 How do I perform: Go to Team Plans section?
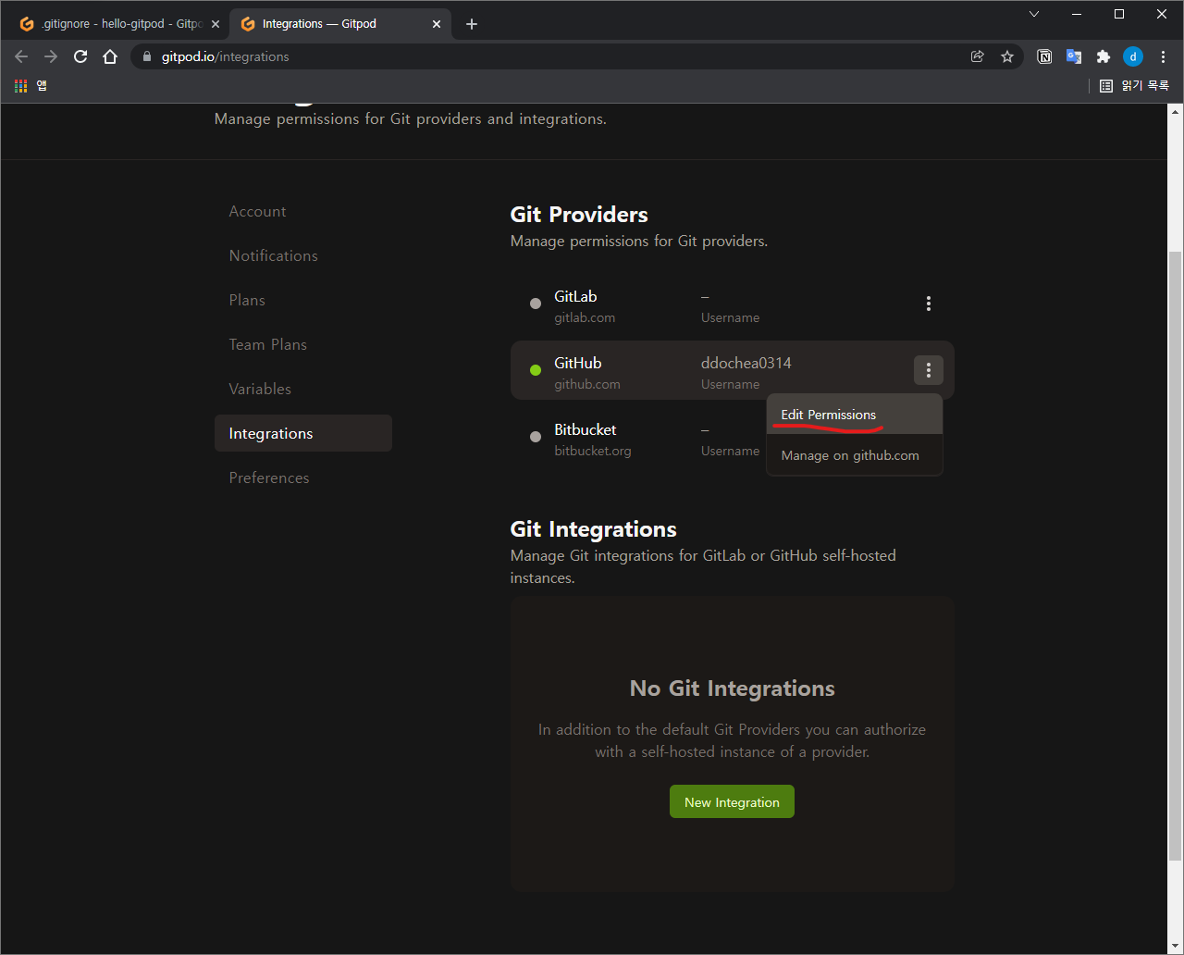point(303,344)
